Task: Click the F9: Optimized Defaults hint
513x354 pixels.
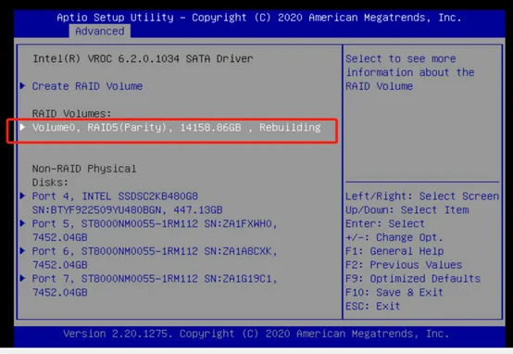Action: [413, 279]
